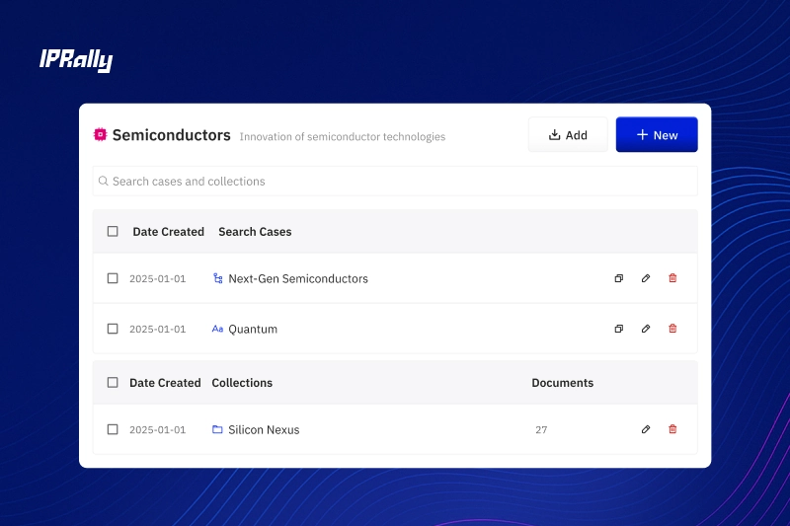Delete the Next-Gen Semiconductors case
Image resolution: width=790 pixels, height=526 pixels.
(x=672, y=278)
